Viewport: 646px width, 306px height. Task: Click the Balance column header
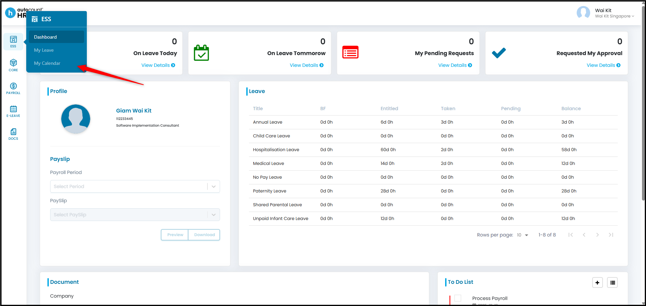[571, 108]
